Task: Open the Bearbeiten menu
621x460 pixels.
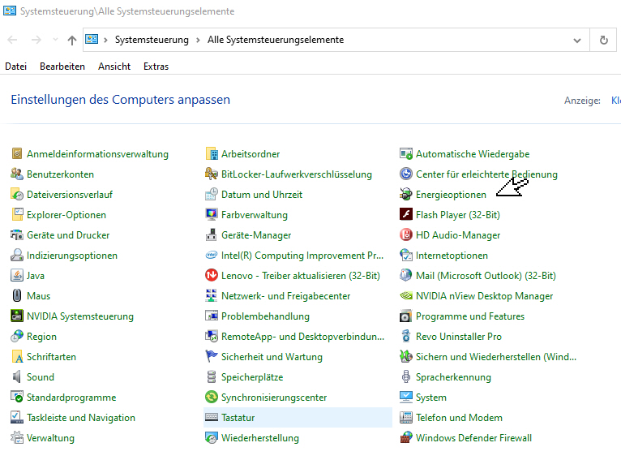Action: click(62, 67)
